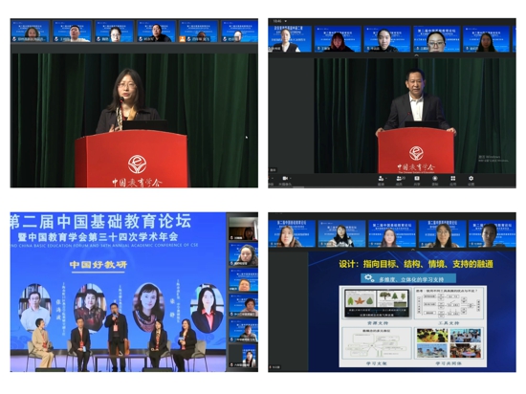Open the apps grid in meeting toolbar
This screenshot has width=526, height=394.
pyautogui.click(x=453, y=179)
